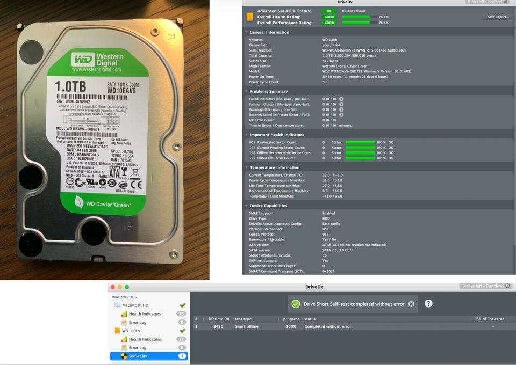Click Macintosh HD Health Indicators bar chart icon
The width and height of the screenshot is (516, 365).
tap(124, 314)
